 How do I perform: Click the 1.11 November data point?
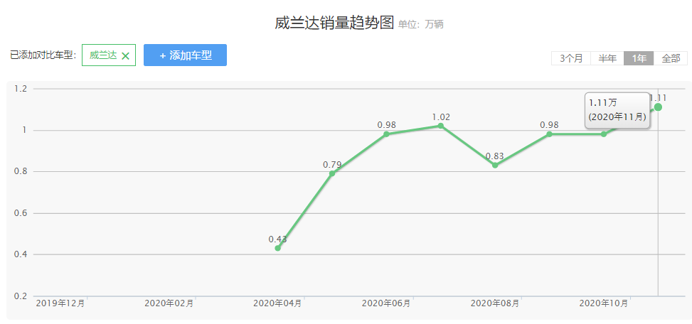(x=658, y=107)
